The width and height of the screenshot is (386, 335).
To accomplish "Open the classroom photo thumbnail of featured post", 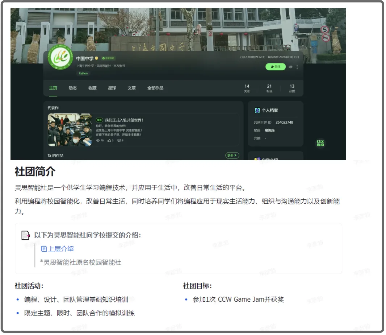I will pyautogui.click(x=70, y=130).
